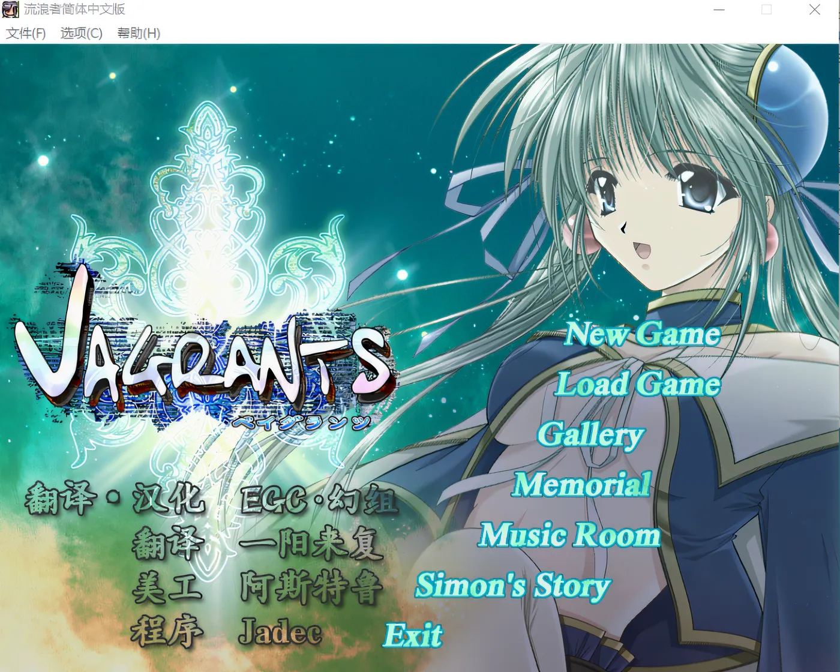Close the game window

click(814, 10)
